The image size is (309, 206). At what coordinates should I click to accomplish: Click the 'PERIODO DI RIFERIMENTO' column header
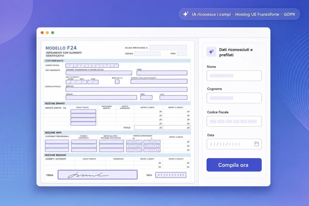(x=143, y=136)
